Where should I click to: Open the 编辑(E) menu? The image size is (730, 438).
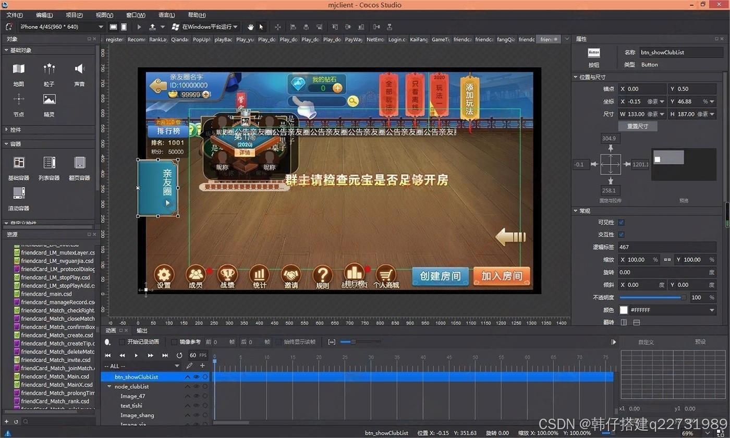[44, 15]
